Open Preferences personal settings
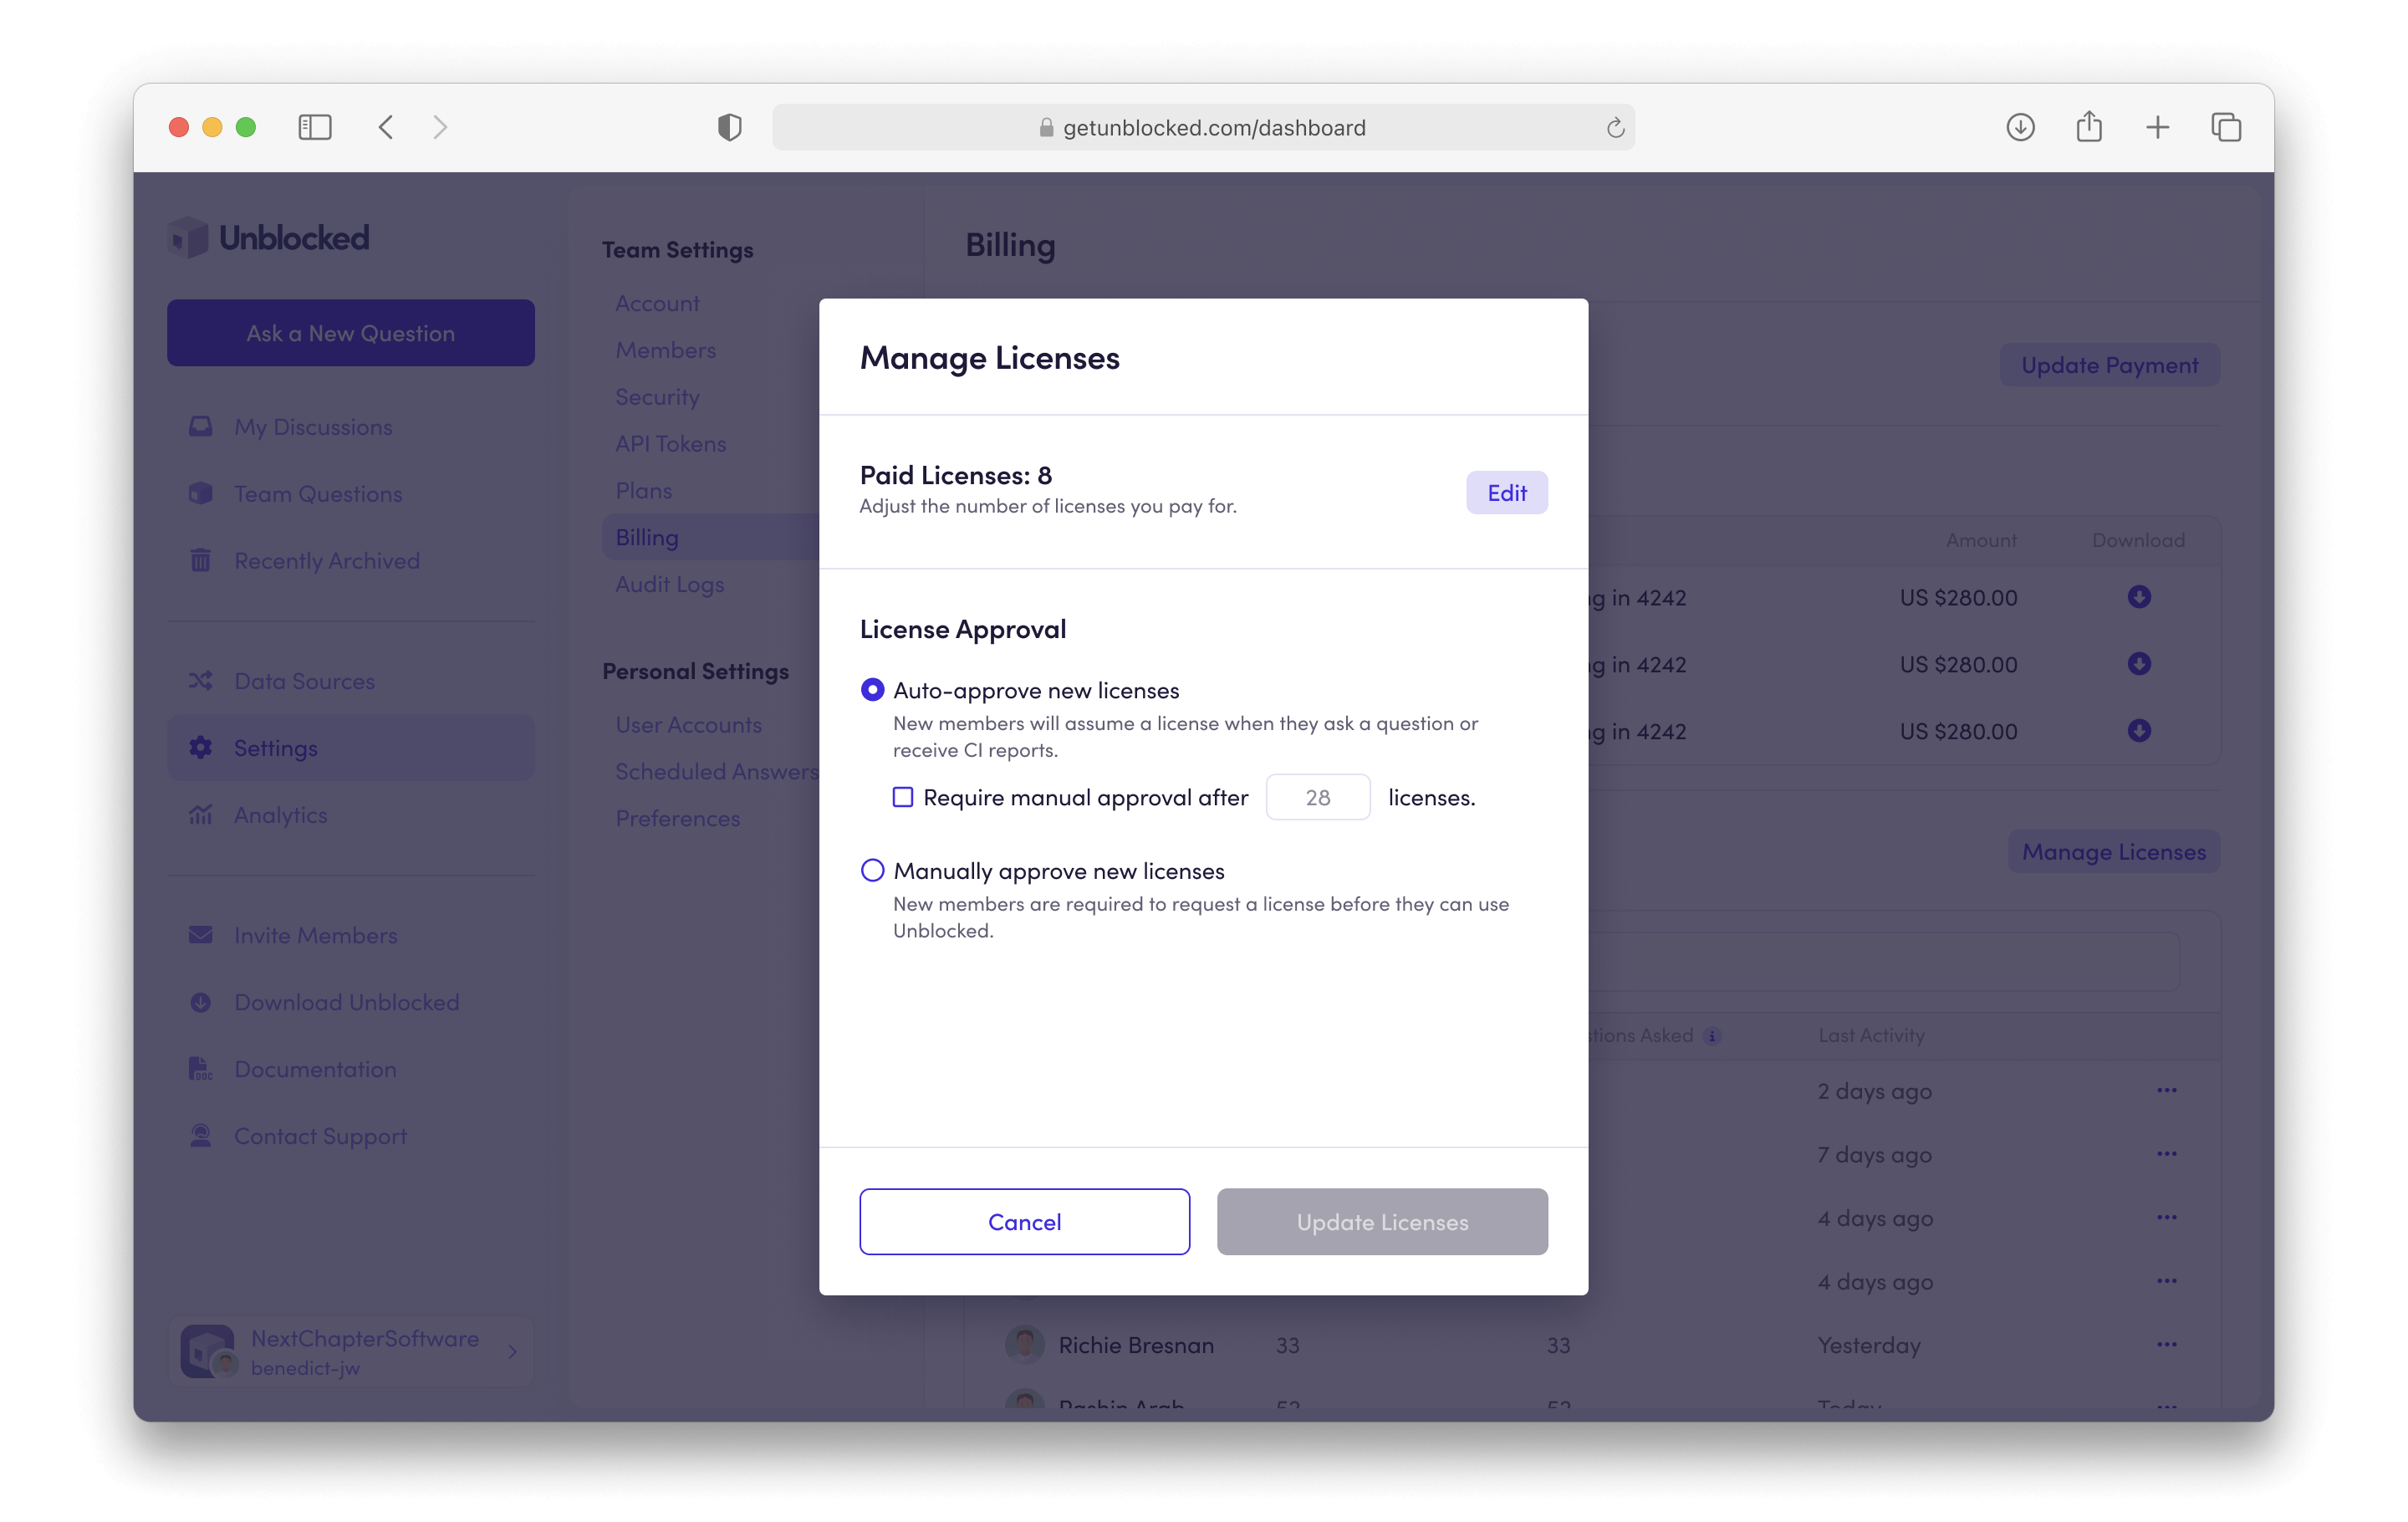This screenshot has height=1522, width=2408. (x=677, y=819)
